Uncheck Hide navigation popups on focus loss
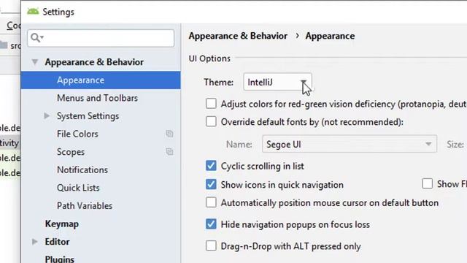This screenshot has width=467, height=263. click(x=211, y=224)
